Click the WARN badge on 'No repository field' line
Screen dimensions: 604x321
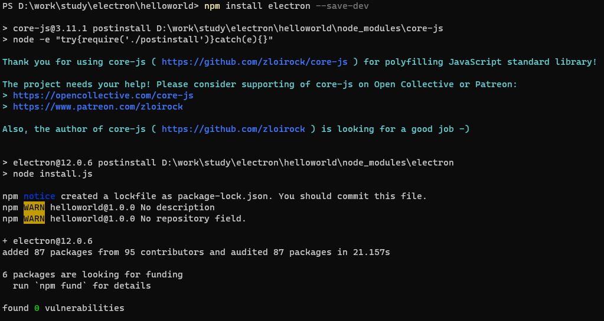click(34, 219)
